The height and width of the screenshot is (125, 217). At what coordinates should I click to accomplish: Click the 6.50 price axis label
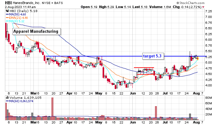209,28
